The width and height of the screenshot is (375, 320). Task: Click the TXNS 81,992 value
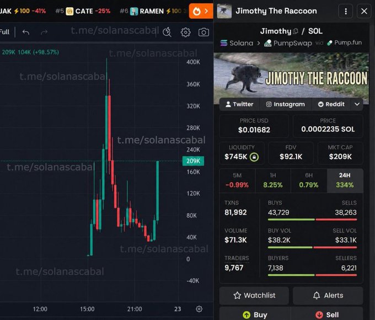(x=235, y=212)
